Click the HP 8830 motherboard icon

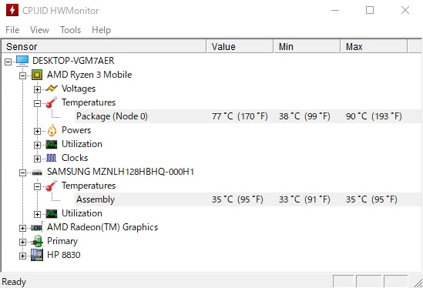(x=37, y=255)
